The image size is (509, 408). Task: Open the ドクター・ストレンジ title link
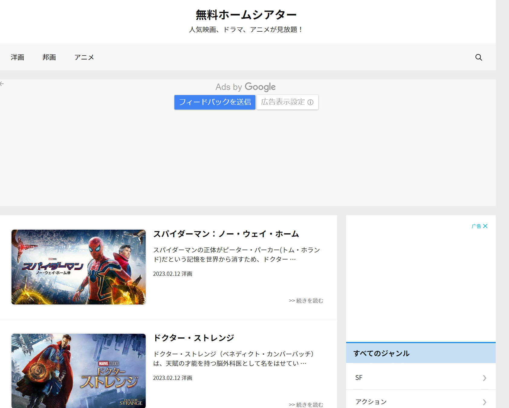tap(194, 338)
